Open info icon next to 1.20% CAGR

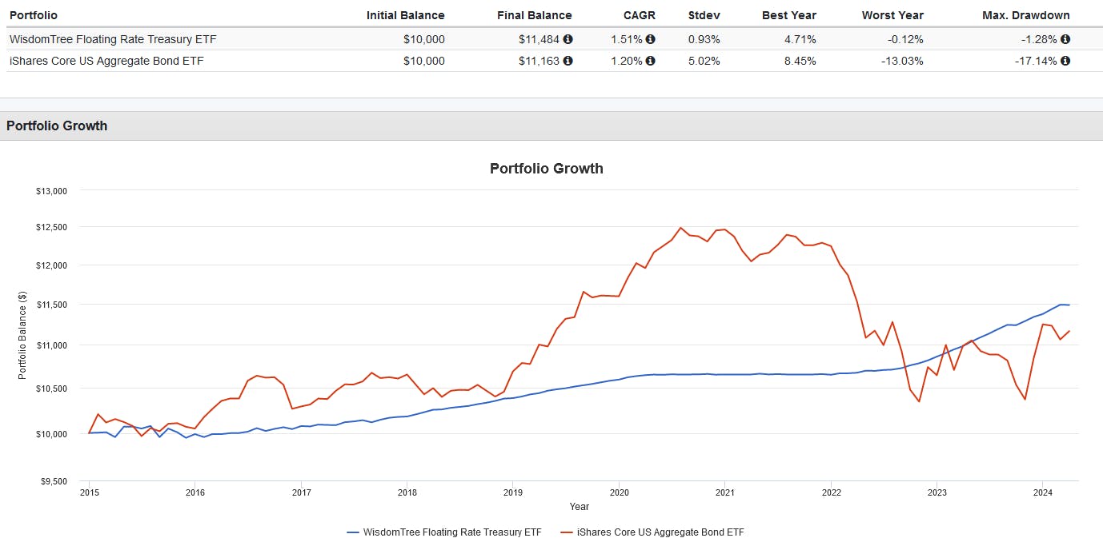click(x=650, y=61)
